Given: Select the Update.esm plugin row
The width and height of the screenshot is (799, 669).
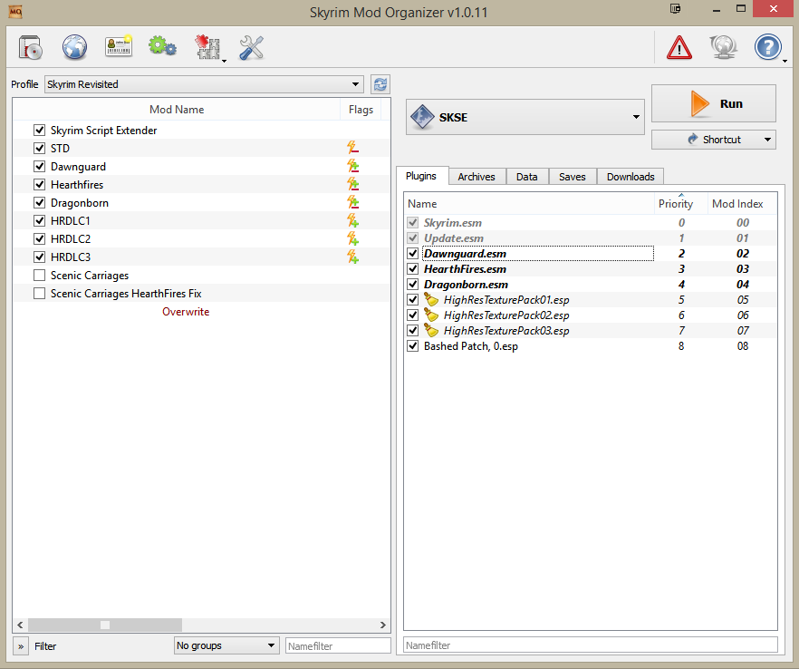Looking at the screenshot, I should [591, 238].
